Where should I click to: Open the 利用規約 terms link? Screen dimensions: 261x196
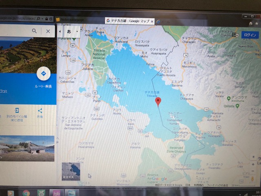[199, 185]
